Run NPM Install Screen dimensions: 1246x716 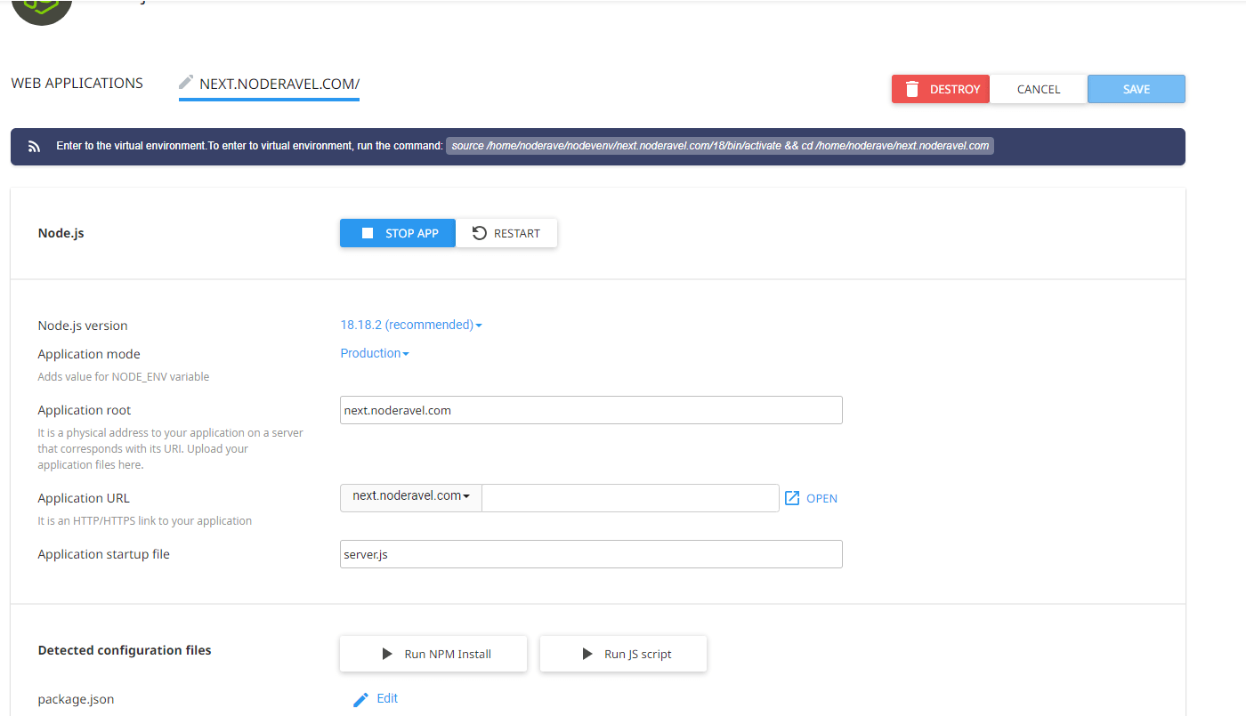tap(433, 654)
